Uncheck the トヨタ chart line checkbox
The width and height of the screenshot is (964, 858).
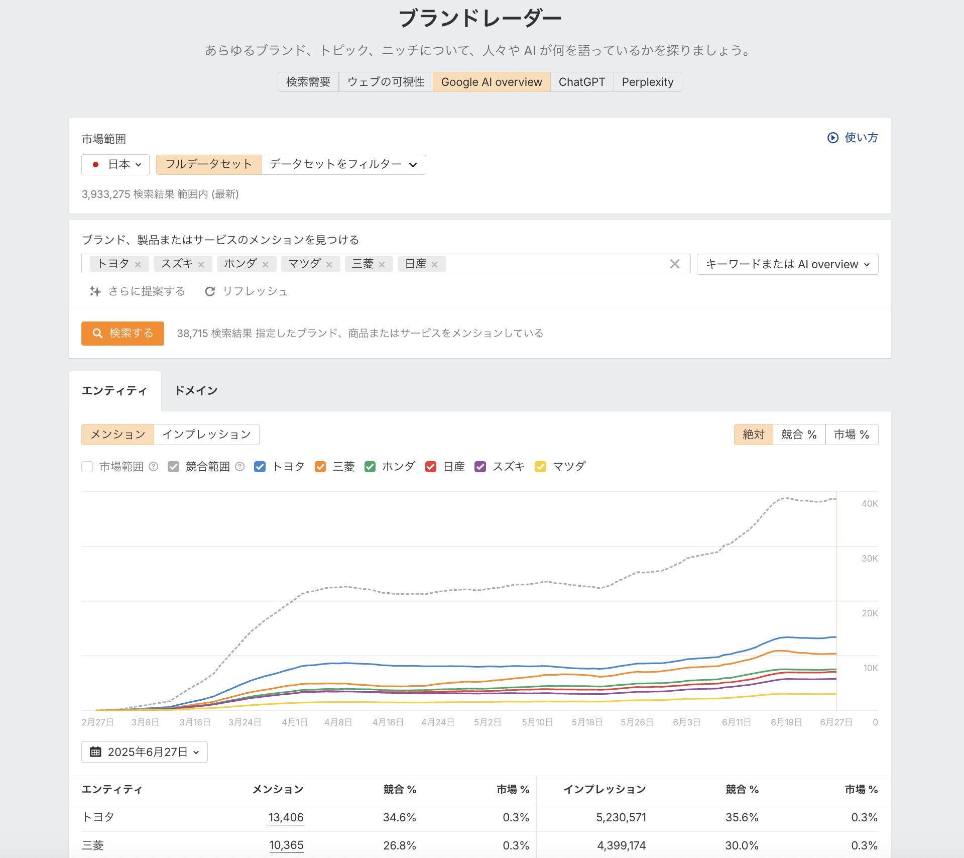tap(260, 467)
